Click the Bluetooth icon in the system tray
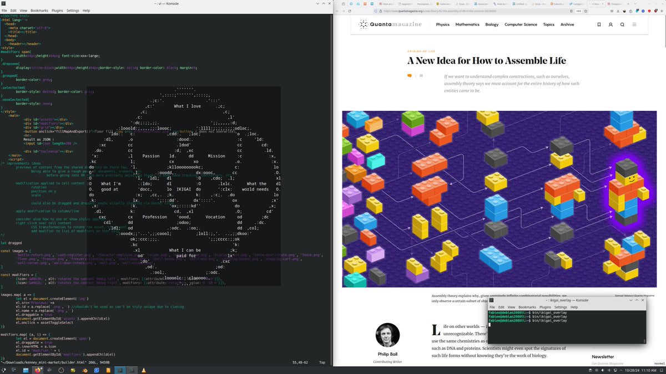The width and height of the screenshot is (666, 374). click(x=609, y=370)
